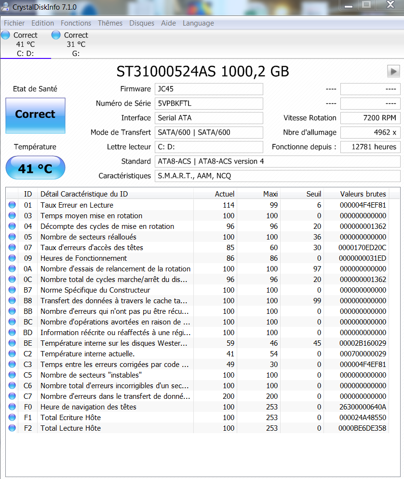Click status dot for attribute C3 row
Image resolution: width=404 pixels, height=479 pixels.
tap(12, 364)
